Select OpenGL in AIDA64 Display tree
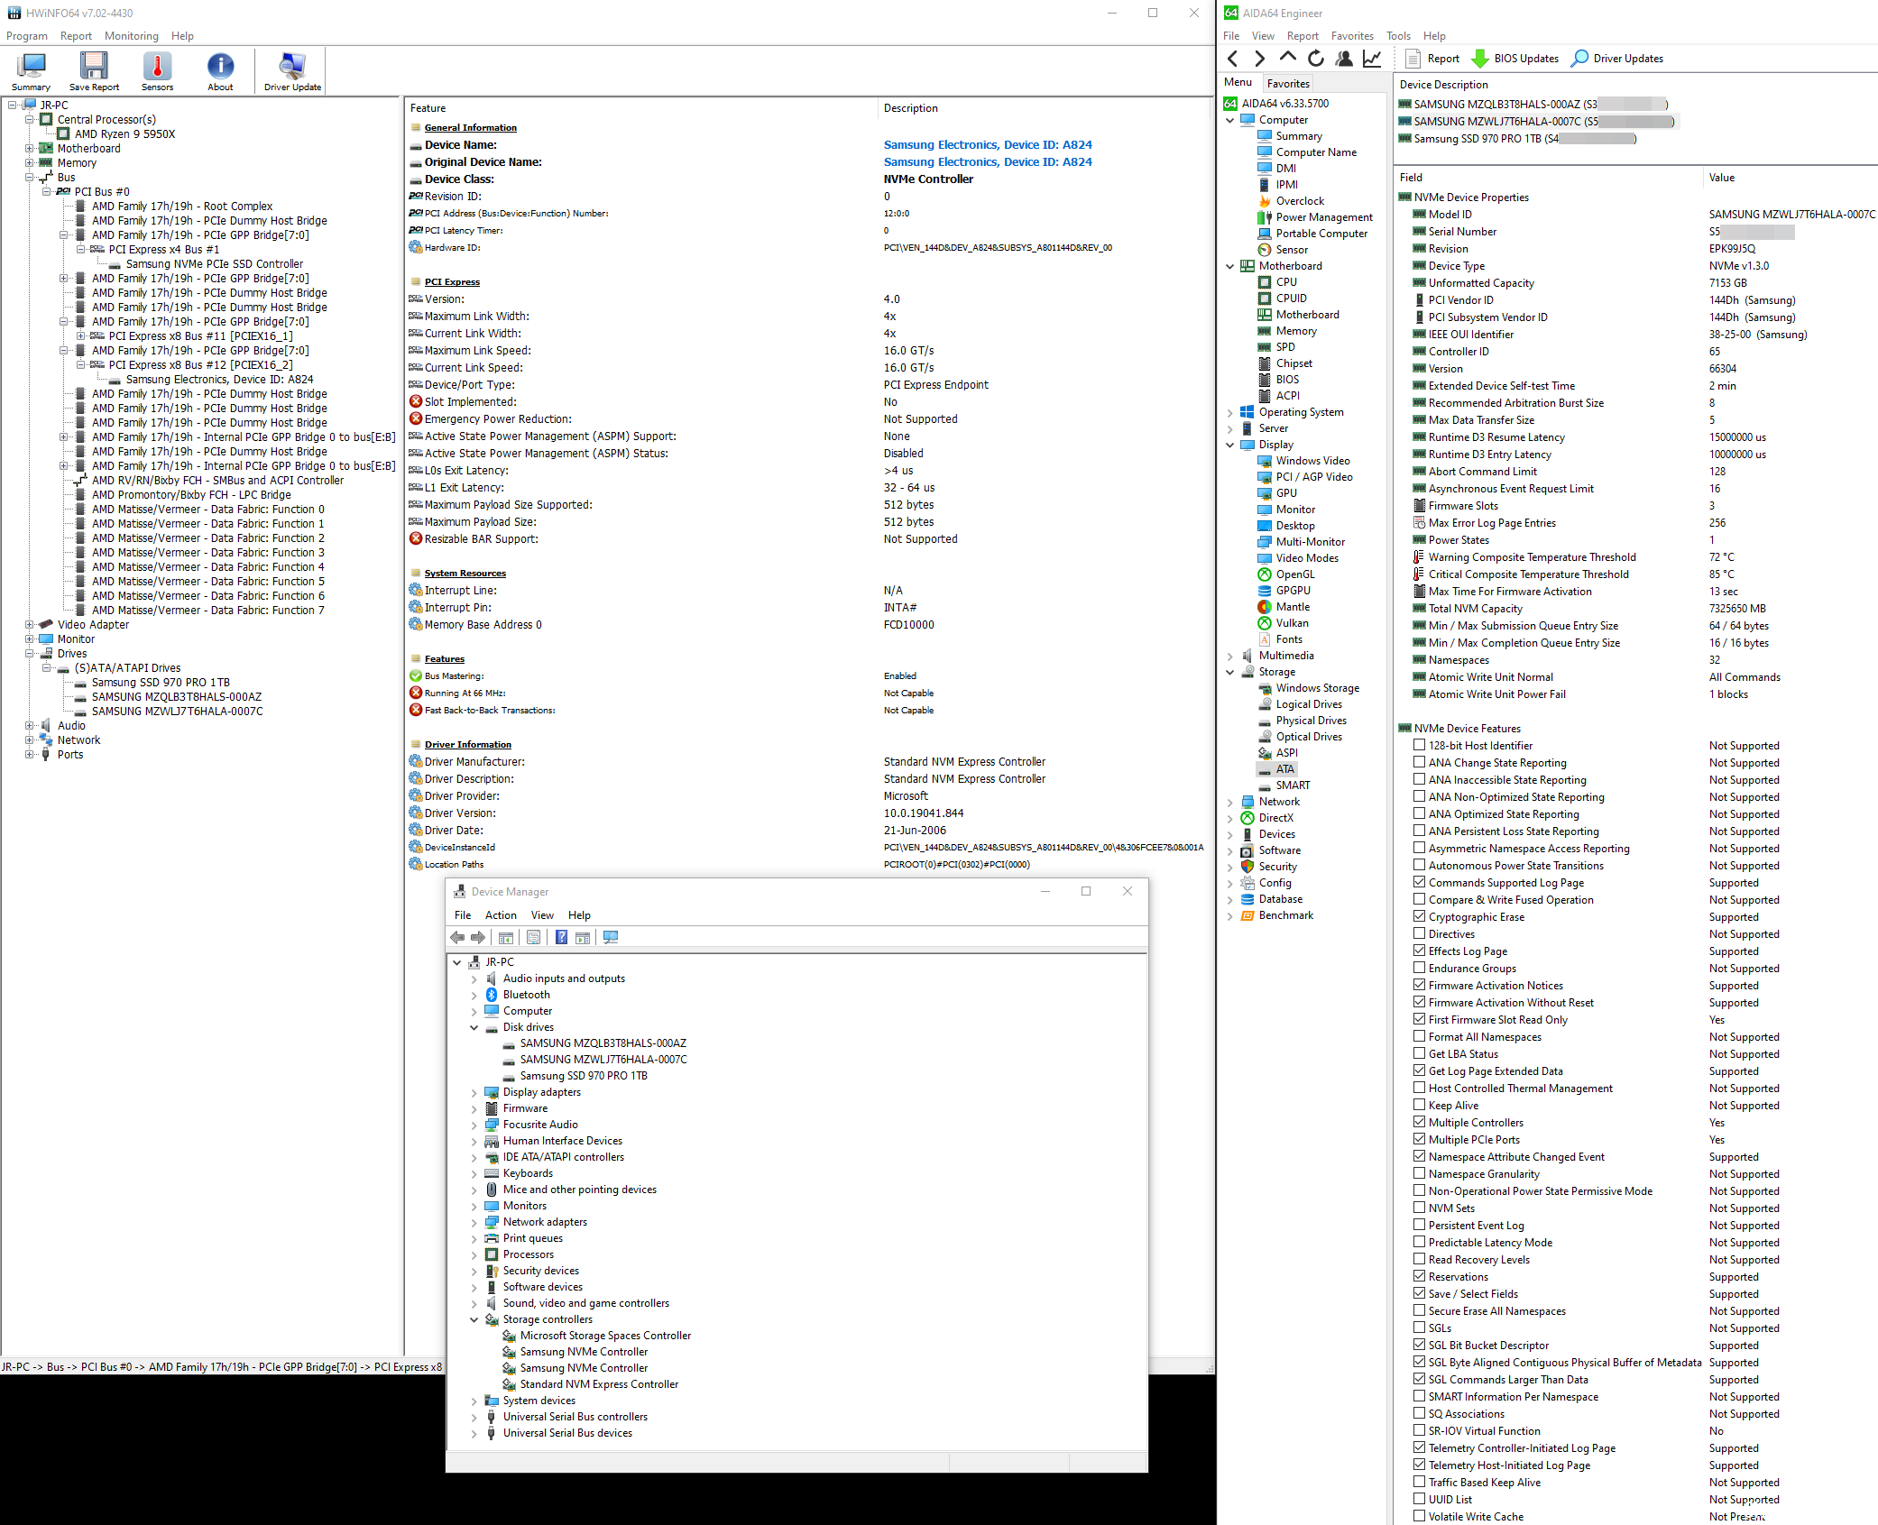This screenshot has width=1878, height=1525. 1295,574
